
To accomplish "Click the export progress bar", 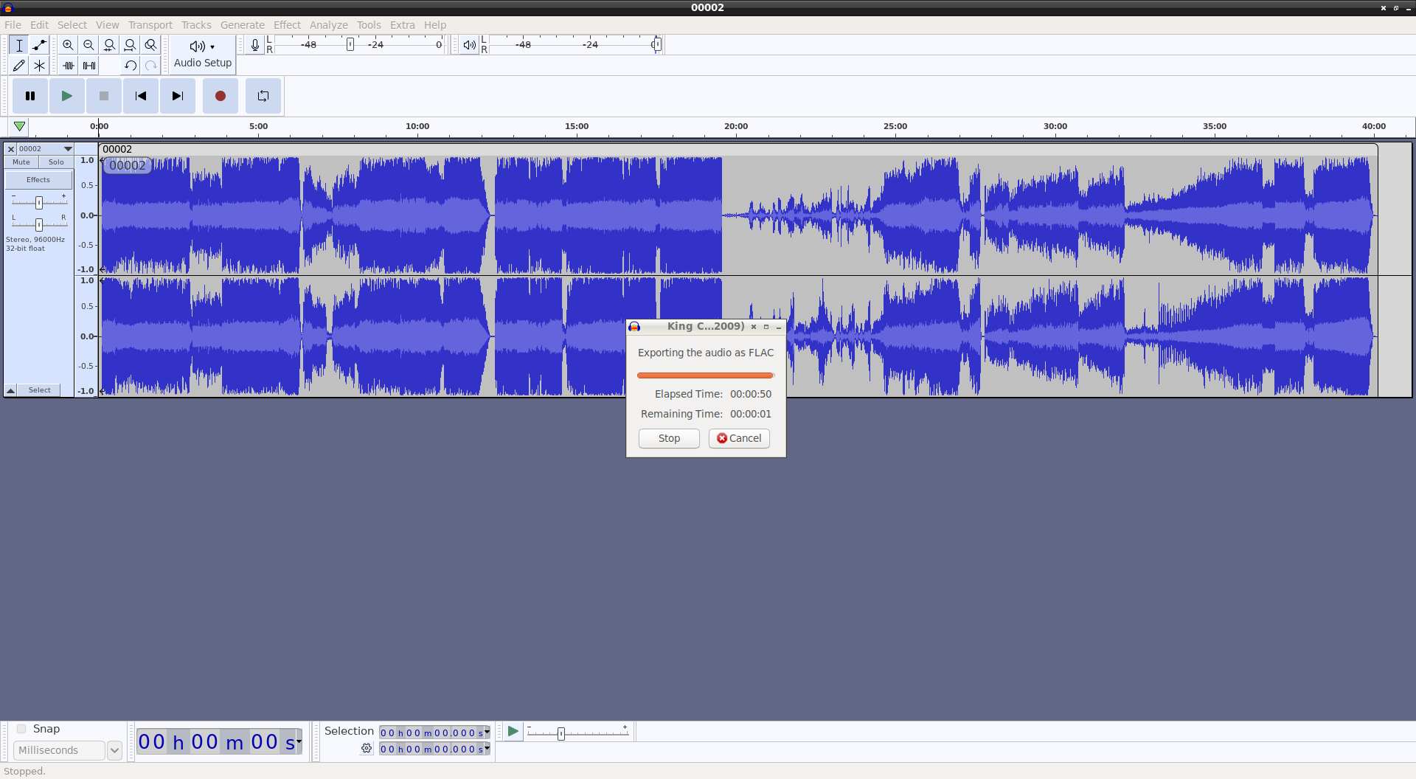I will pos(706,375).
